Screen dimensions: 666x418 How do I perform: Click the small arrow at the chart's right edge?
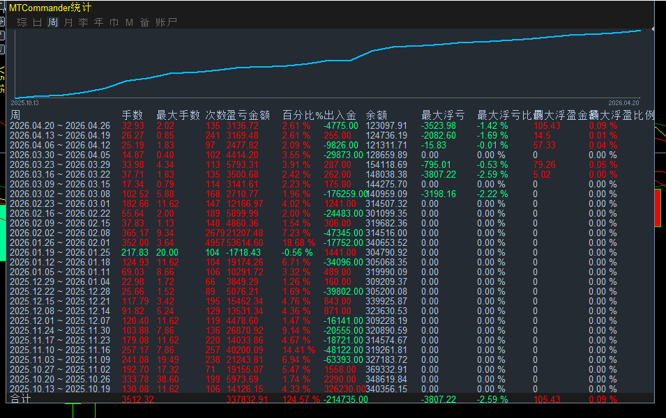point(653,29)
